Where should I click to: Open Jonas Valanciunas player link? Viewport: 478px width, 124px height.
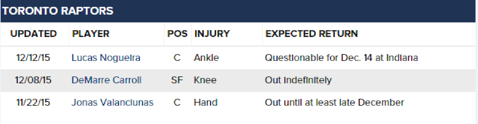[x=113, y=103]
